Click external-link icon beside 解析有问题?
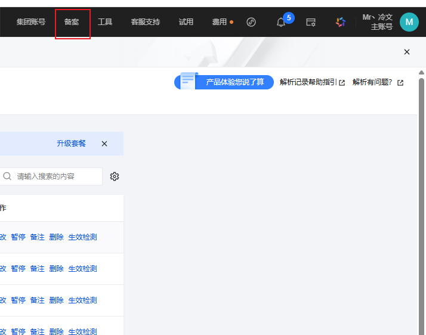The width and height of the screenshot is (426, 335). (x=400, y=83)
